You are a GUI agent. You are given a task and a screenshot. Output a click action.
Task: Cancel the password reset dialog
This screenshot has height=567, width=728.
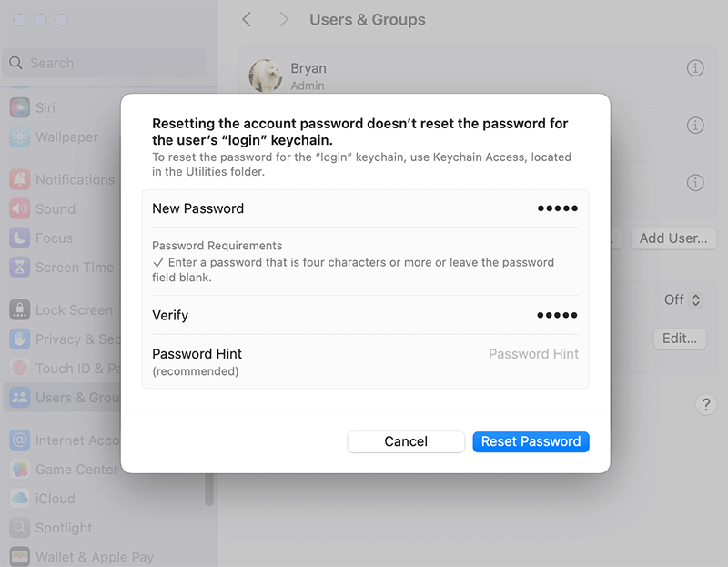click(406, 441)
